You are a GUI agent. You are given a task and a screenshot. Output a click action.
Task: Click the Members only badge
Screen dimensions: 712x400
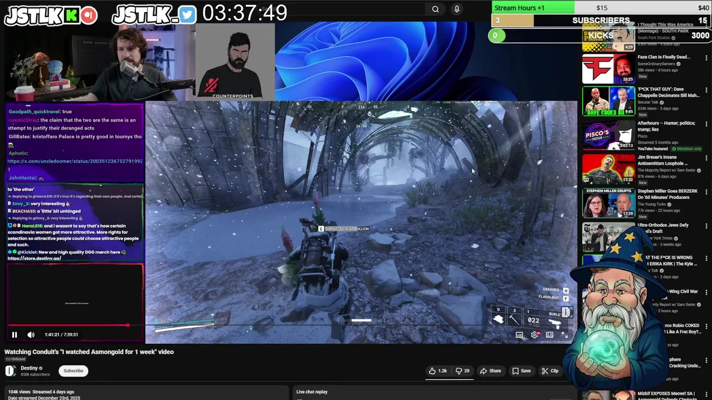pyautogui.click(x=687, y=149)
